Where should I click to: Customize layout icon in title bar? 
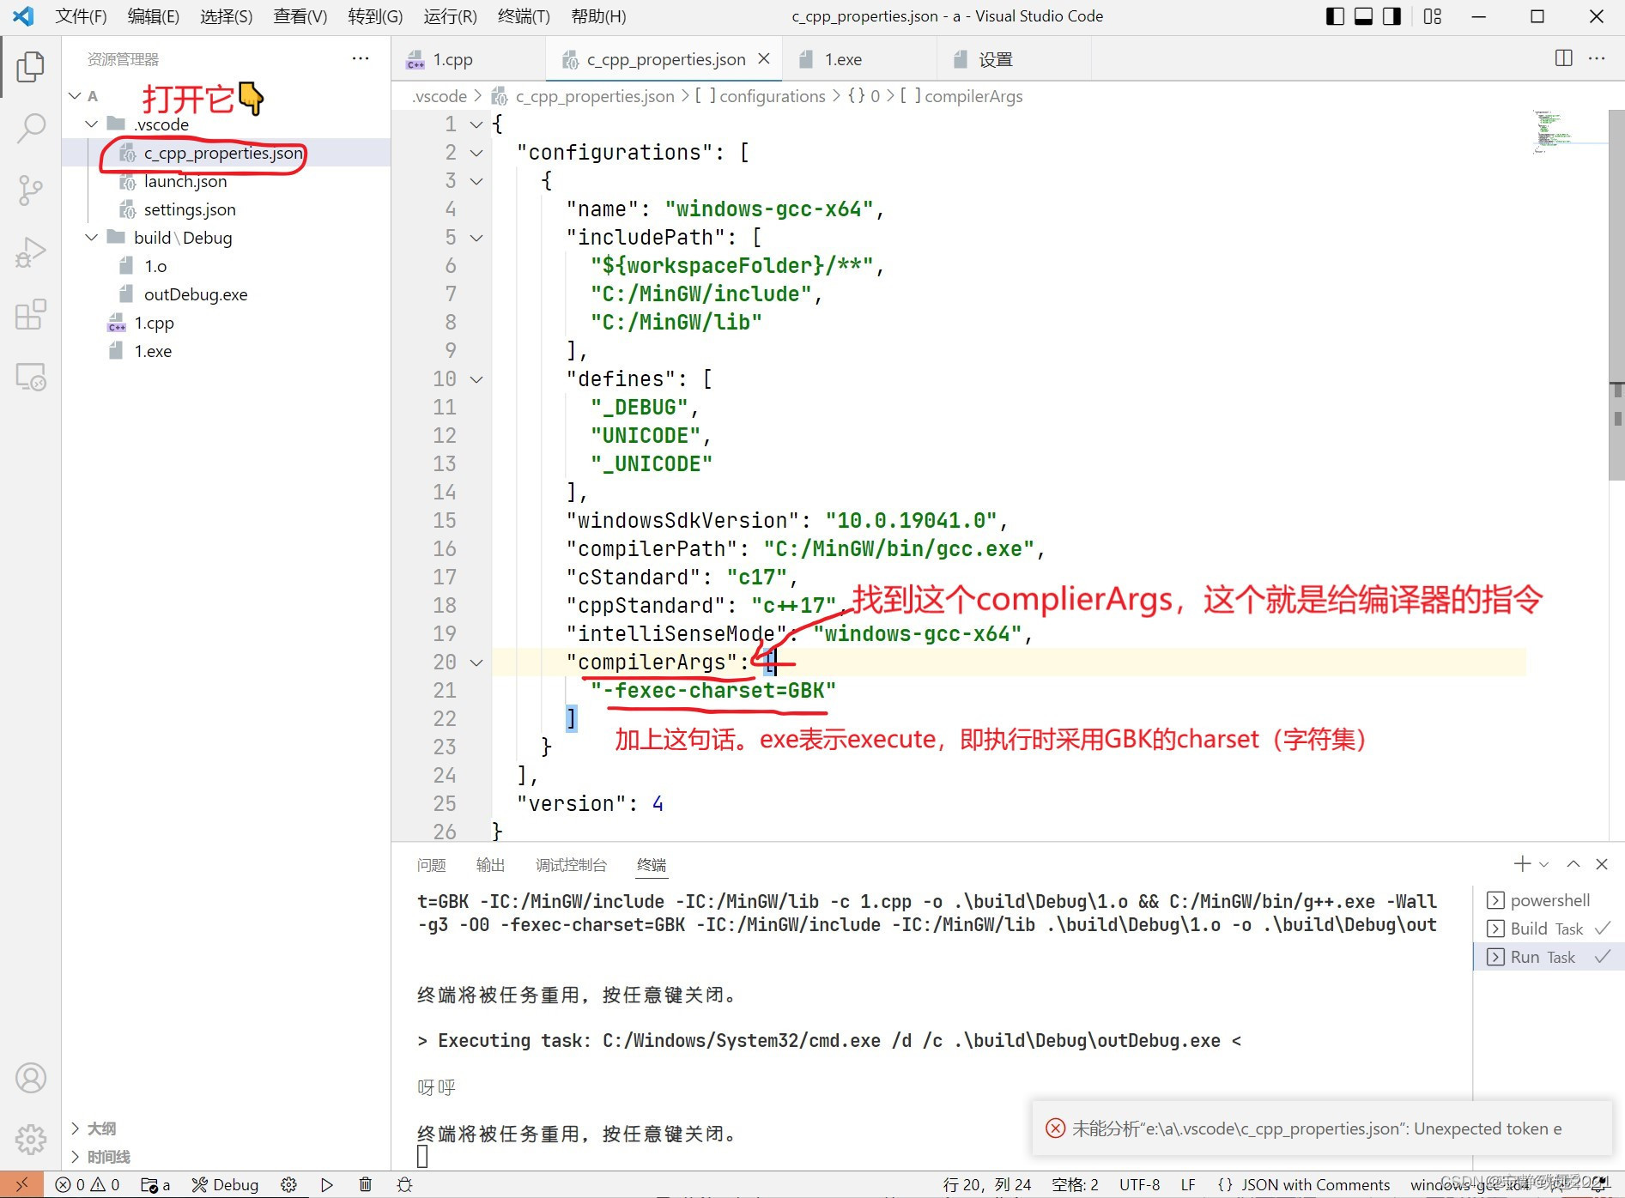tap(1433, 16)
